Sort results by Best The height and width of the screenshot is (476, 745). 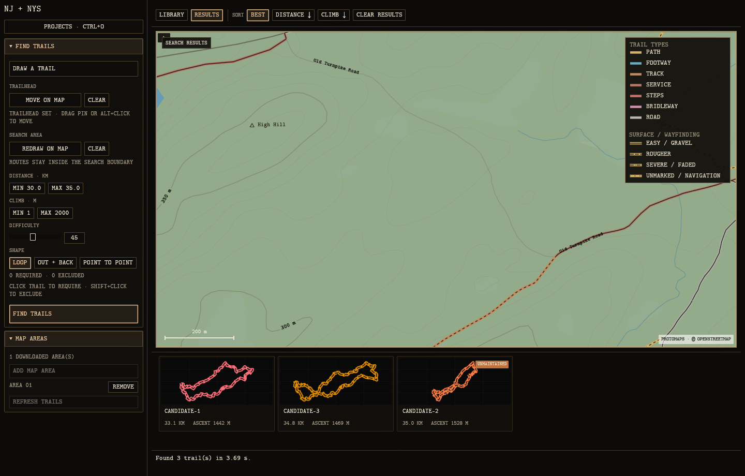coord(258,15)
